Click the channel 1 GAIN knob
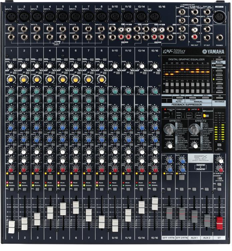Screen dimensions: 232x251 point(11,66)
